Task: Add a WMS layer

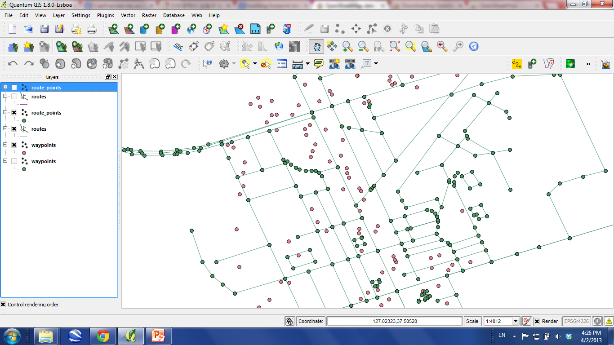Action: pos(191,29)
